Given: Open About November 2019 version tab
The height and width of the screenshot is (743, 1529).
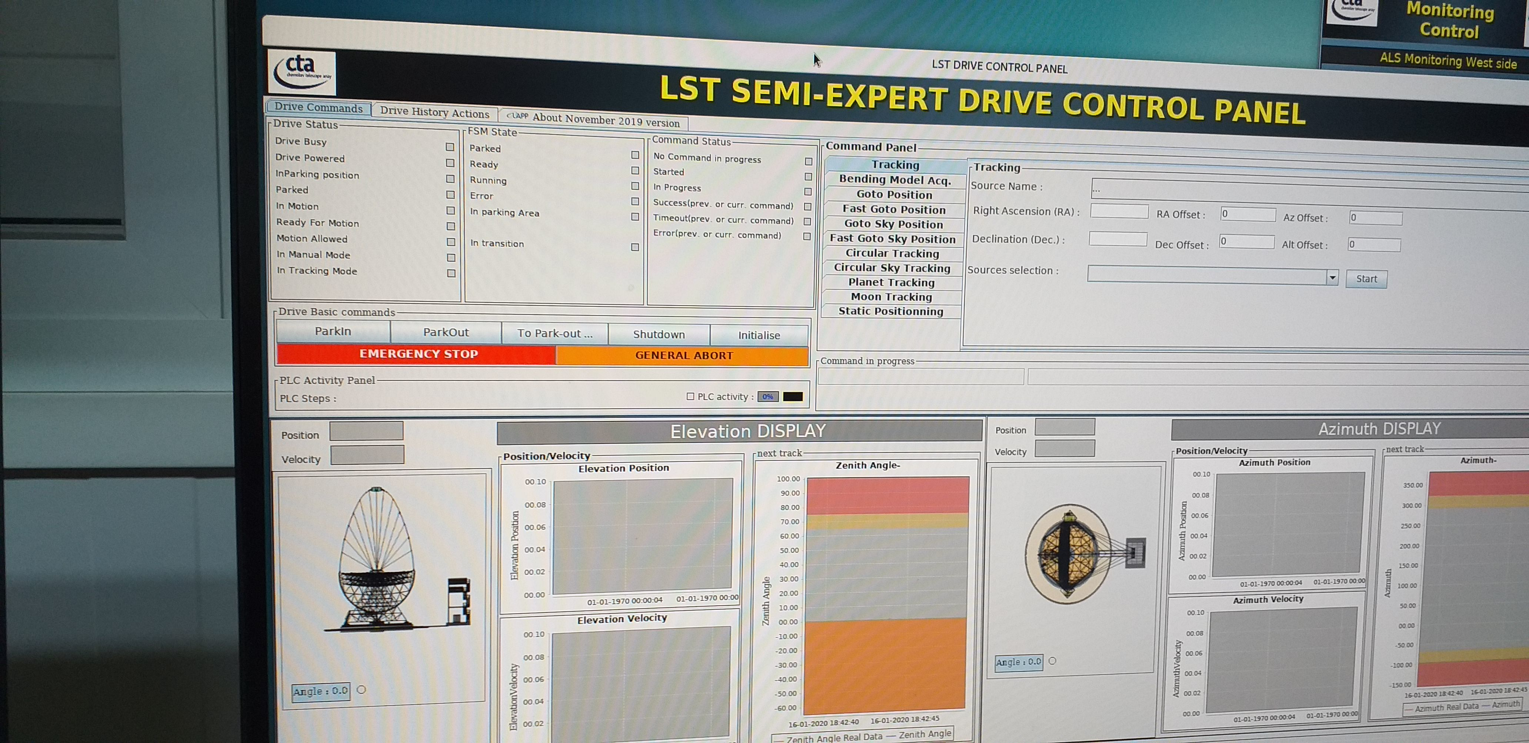Looking at the screenshot, I should click(x=593, y=119).
